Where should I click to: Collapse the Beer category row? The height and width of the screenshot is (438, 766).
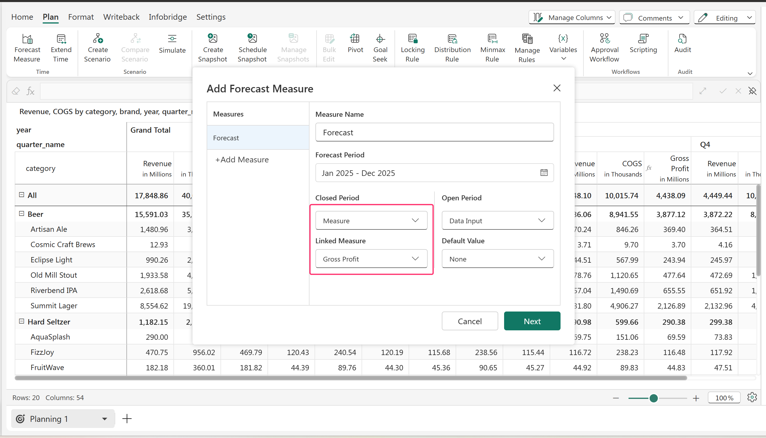22,214
